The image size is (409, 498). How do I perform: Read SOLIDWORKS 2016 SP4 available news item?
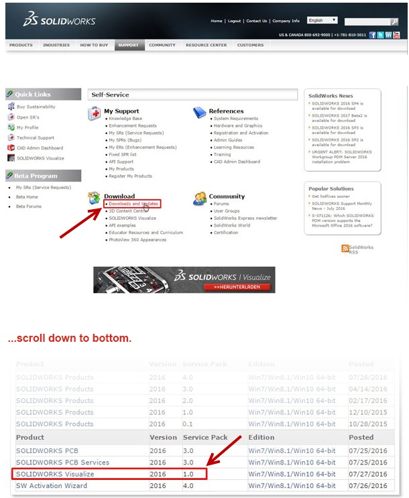(337, 106)
